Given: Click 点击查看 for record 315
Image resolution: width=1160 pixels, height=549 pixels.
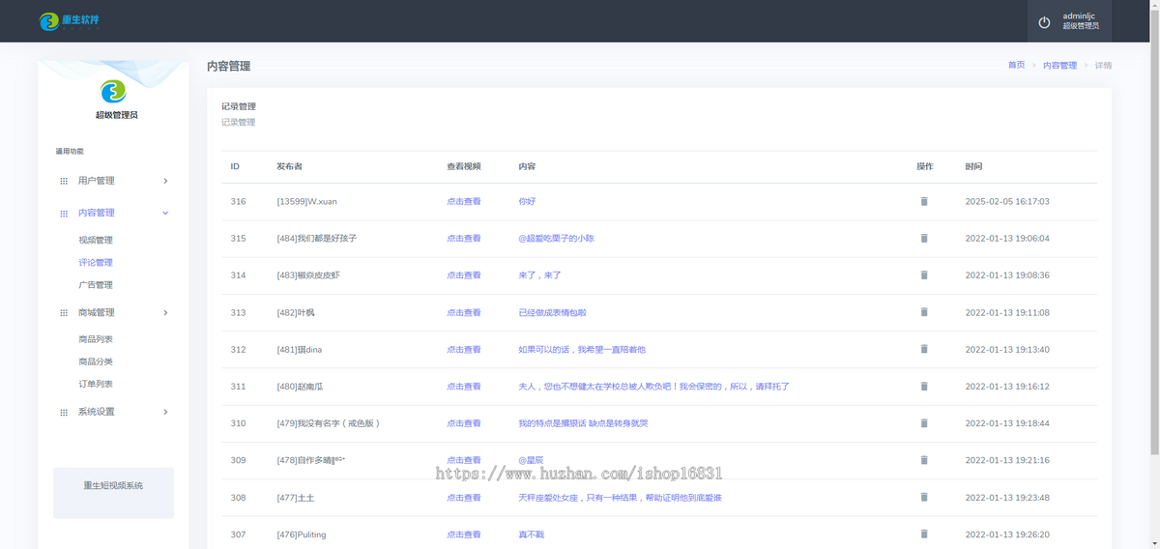Looking at the screenshot, I should tap(463, 238).
